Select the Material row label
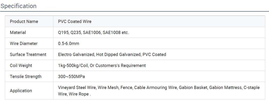Viewport: 269px width, 101px height. [x=18, y=32]
